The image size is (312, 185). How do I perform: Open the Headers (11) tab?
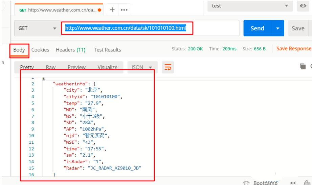click(x=71, y=50)
